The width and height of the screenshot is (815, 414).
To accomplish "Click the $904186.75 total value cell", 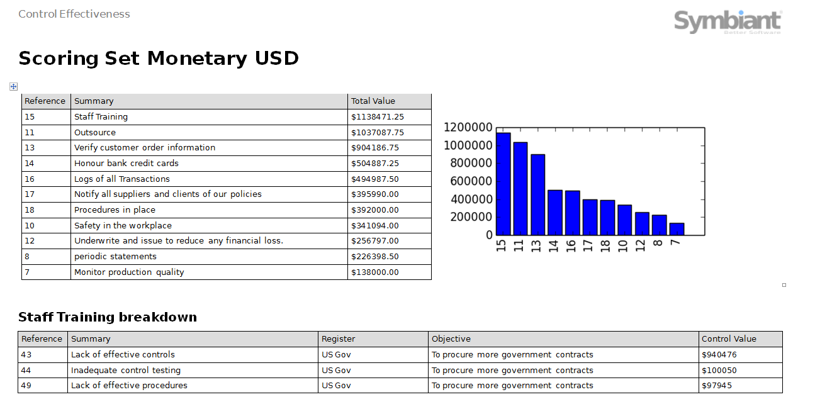I will [x=375, y=148].
